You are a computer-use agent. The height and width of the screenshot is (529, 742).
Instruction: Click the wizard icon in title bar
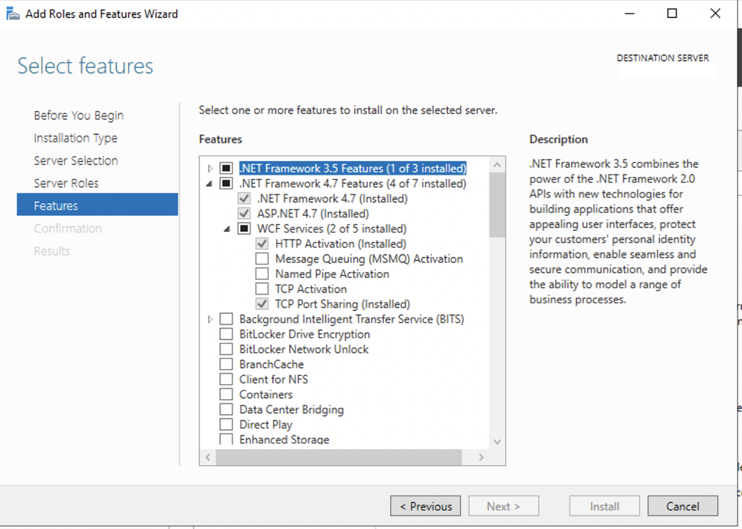pos(13,14)
